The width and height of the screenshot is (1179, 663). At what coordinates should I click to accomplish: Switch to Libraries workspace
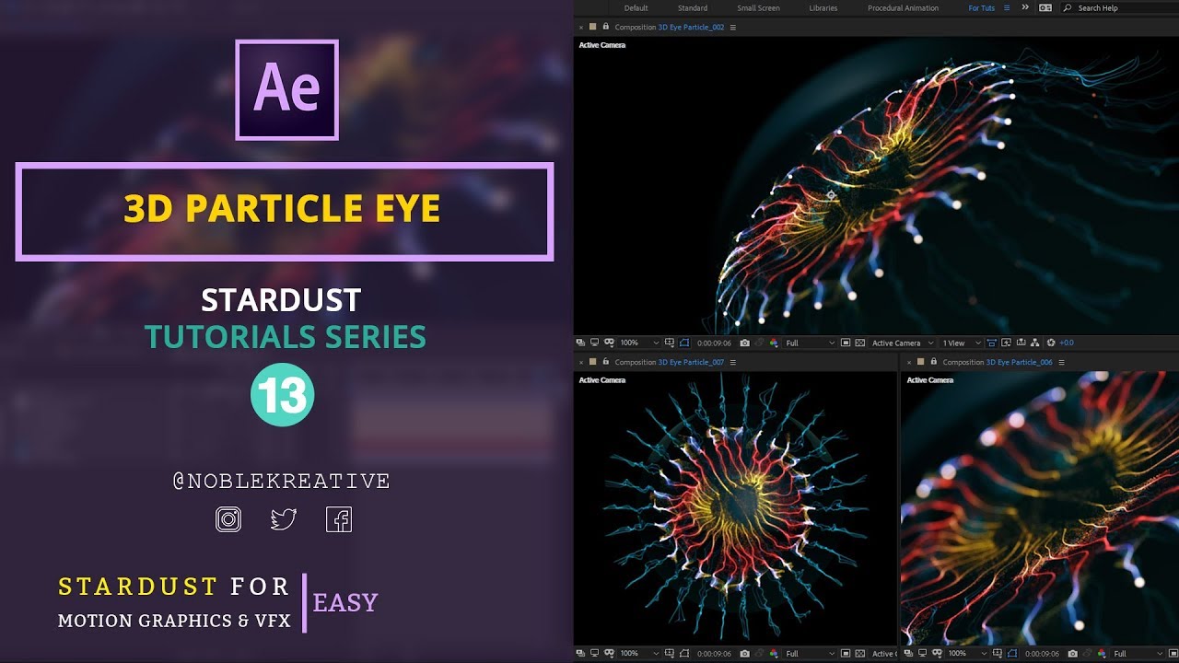[x=823, y=8]
